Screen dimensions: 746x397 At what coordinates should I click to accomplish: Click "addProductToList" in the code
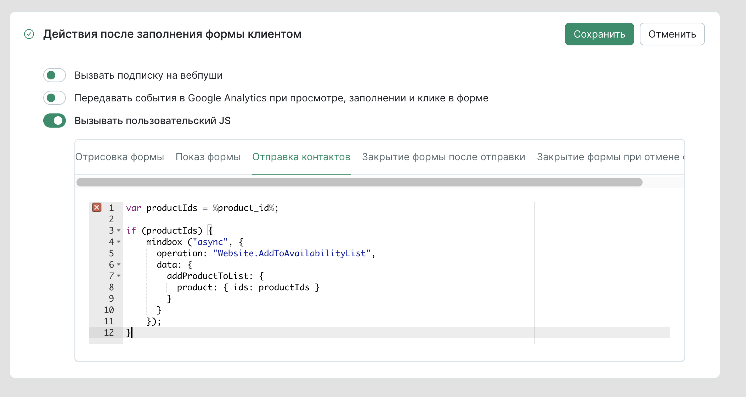(x=208, y=276)
